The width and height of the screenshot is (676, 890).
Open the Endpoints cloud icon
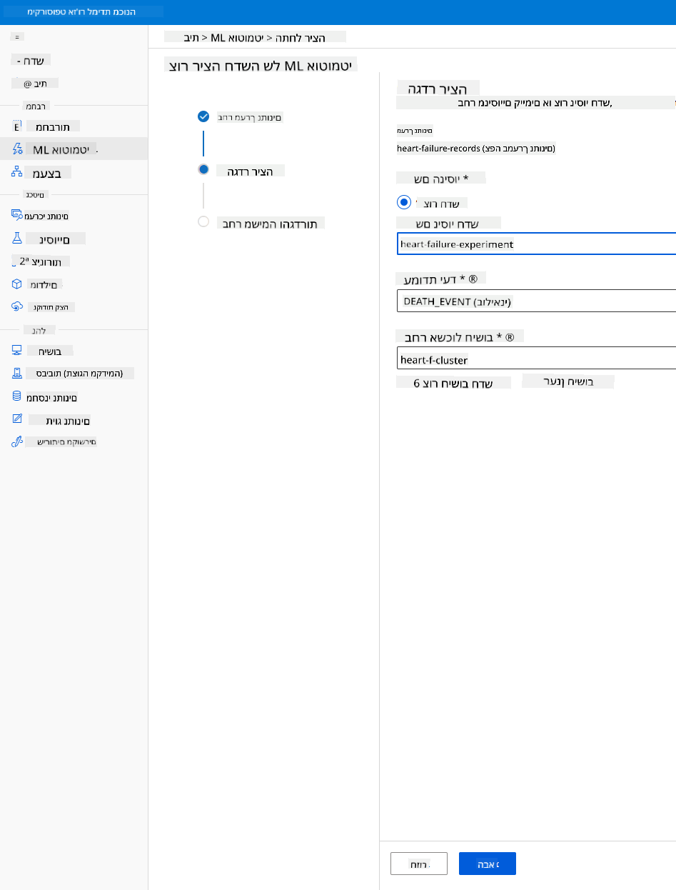[x=17, y=306]
